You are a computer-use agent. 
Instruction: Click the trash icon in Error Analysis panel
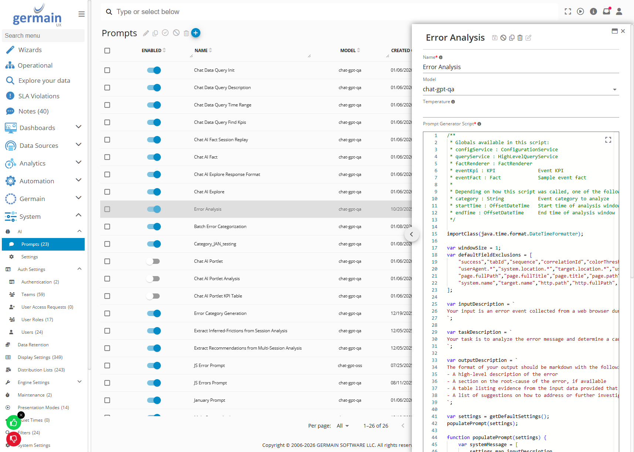tap(520, 38)
